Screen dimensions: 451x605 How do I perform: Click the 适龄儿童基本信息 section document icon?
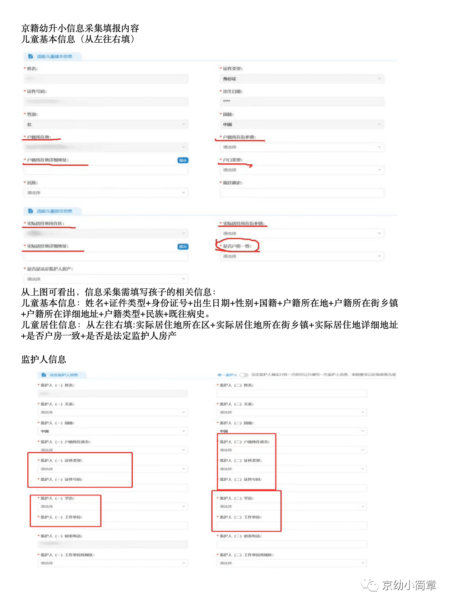coord(30,56)
